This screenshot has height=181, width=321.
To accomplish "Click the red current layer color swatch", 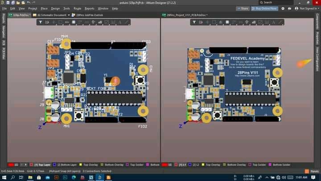I will [12, 165].
